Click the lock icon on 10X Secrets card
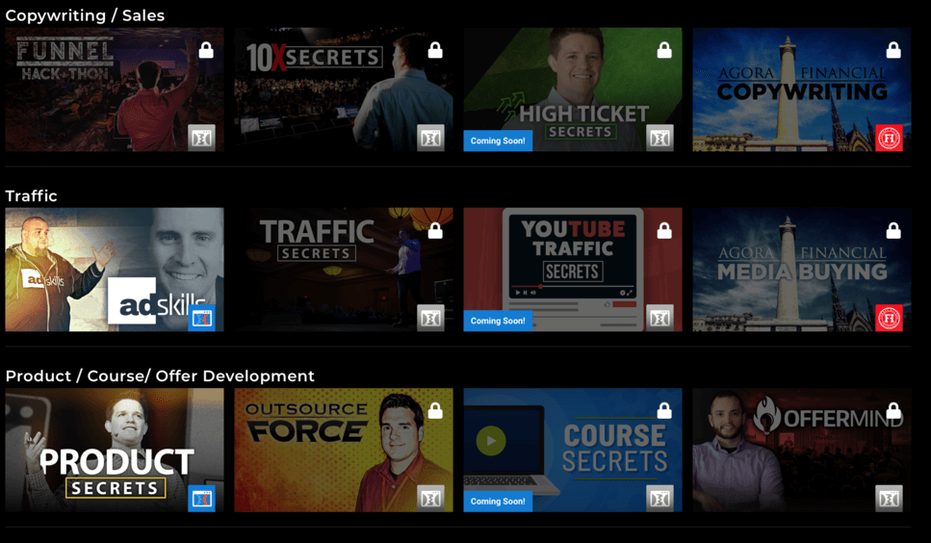 click(435, 50)
